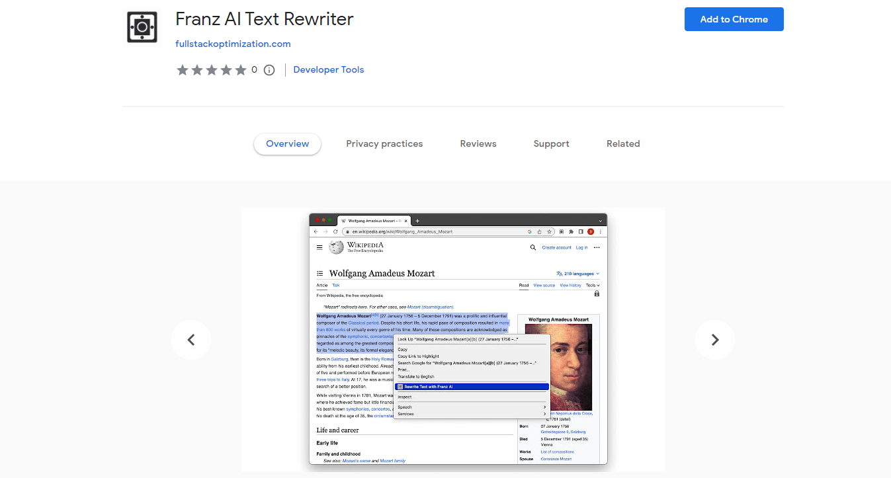The width and height of the screenshot is (891, 478).
Task: Open the fullstackoptimization.com developer link
Action: click(233, 44)
